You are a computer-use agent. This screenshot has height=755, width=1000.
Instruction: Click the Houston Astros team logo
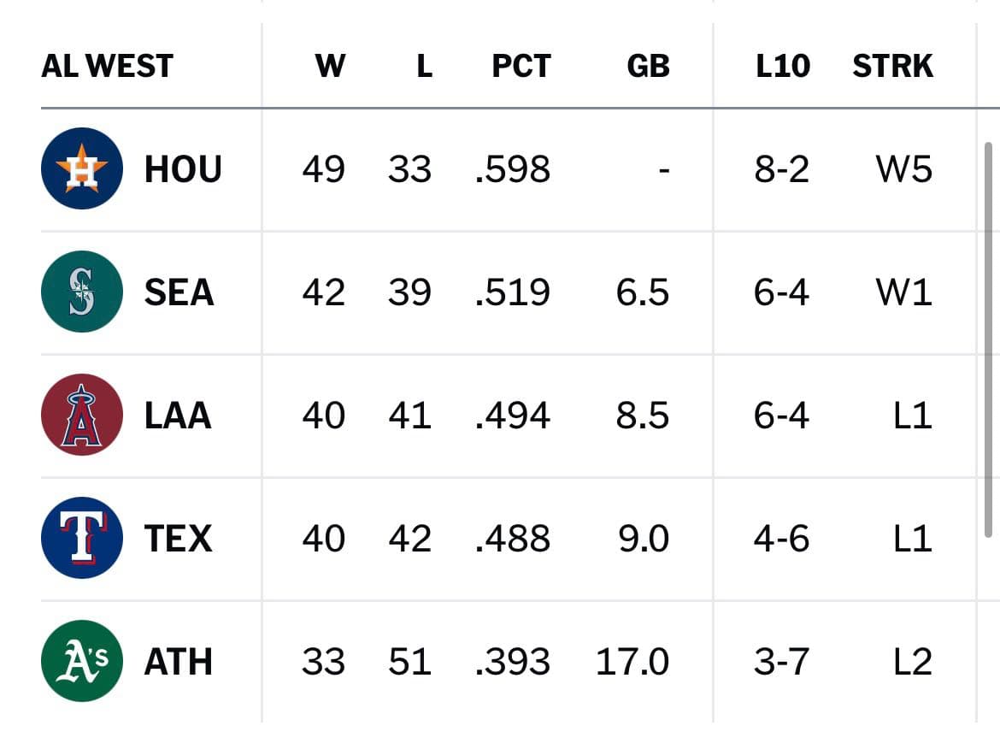click(x=82, y=168)
